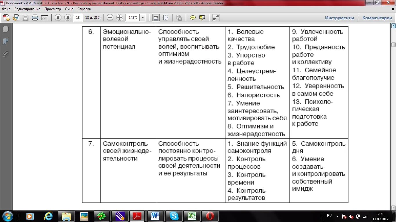
Task: Open the Редактирование menu
Action: (28, 9)
